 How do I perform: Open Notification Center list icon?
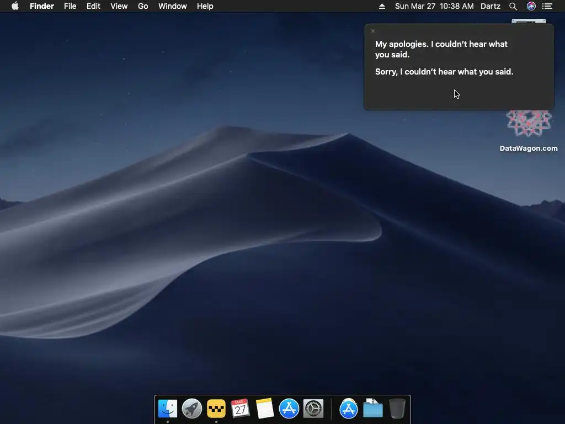547,6
